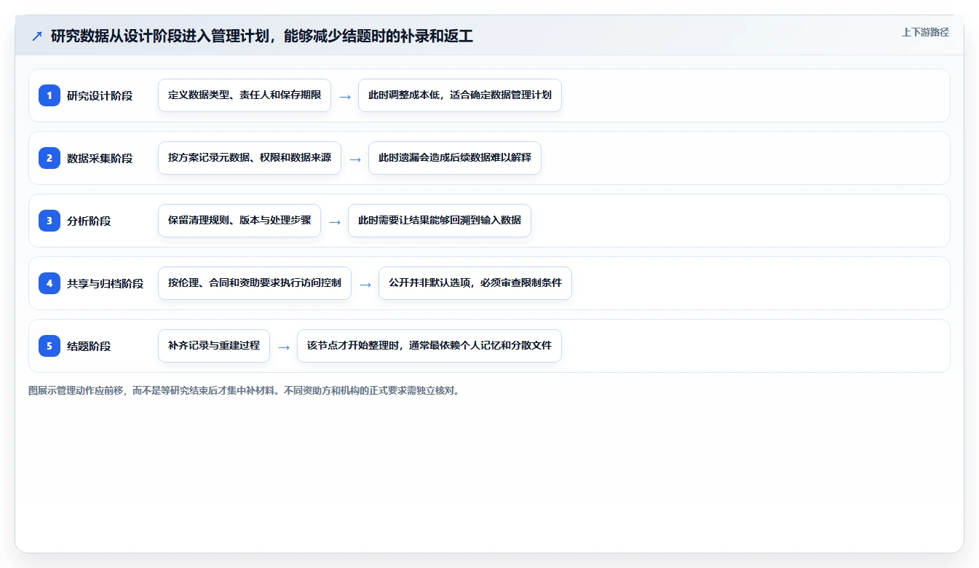The width and height of the screenshot is (979, 568).
Task: Click the arrow in the 结题阶段 row
Action: click(284, 347)
